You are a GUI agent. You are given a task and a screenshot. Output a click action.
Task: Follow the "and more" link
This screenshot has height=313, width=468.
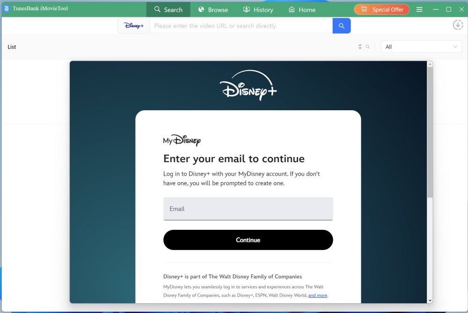[318, 295]
